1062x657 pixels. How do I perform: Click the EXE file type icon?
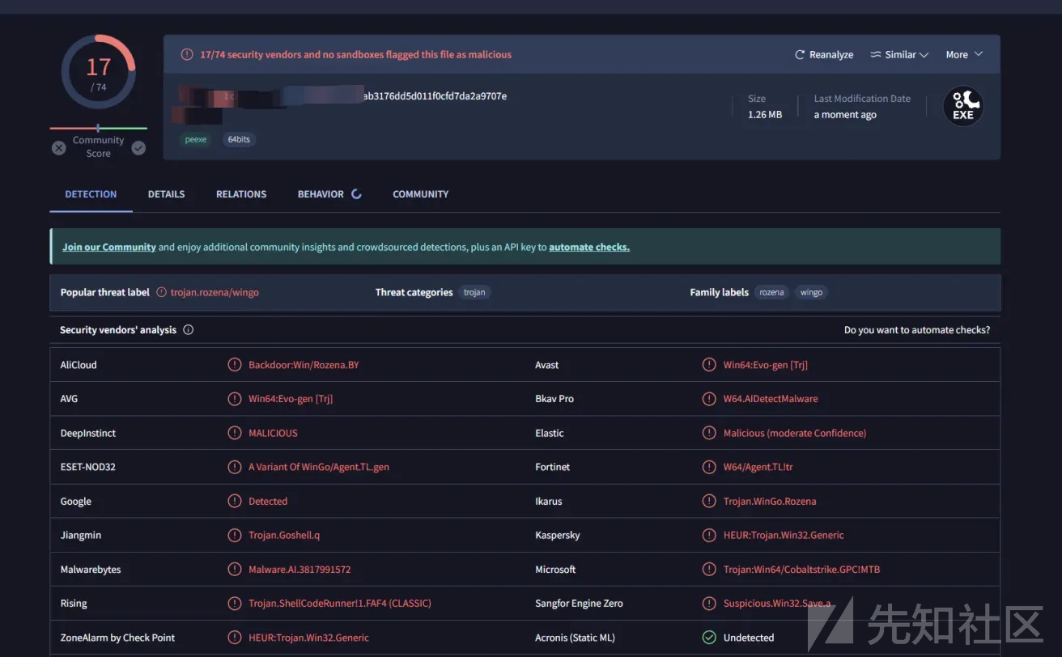pos(963,106)
